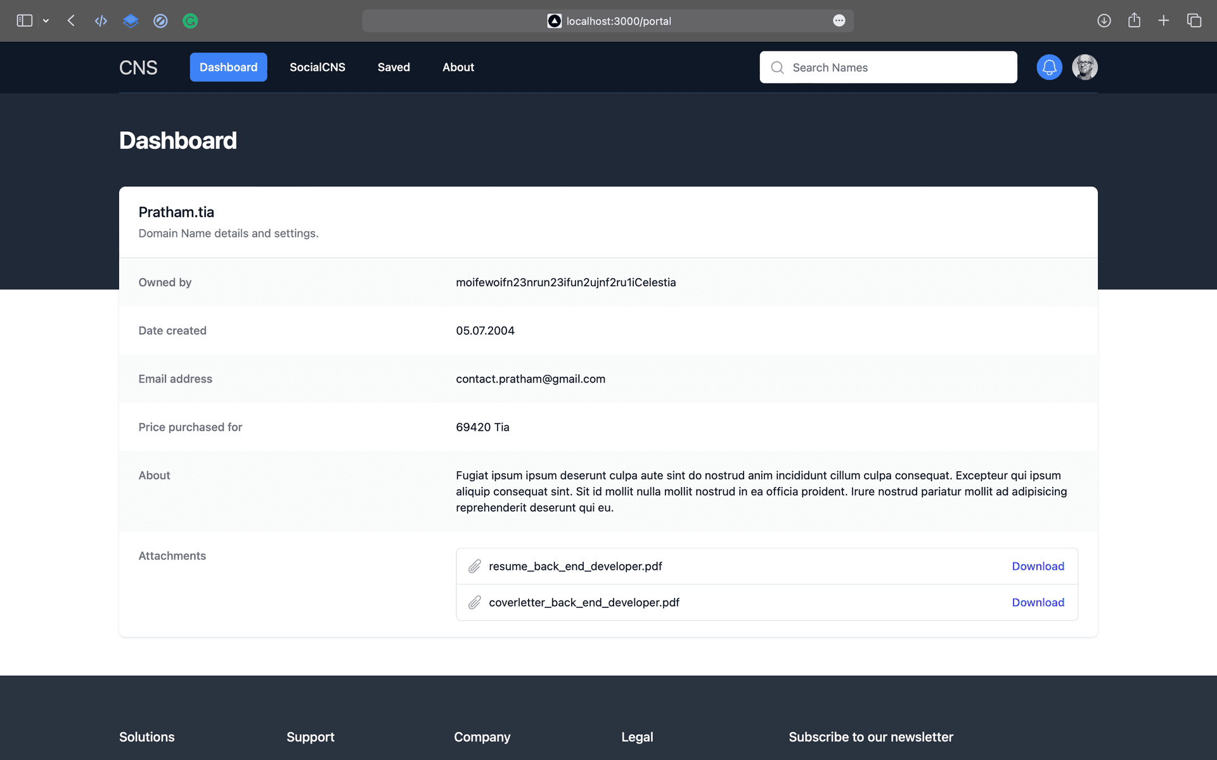Viewport: 1217px width, 760px height.
Task: Click the code brackets extension icon
Action: click(101, 21)
